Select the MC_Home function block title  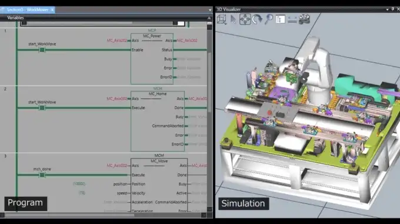(x=158, y=94)
